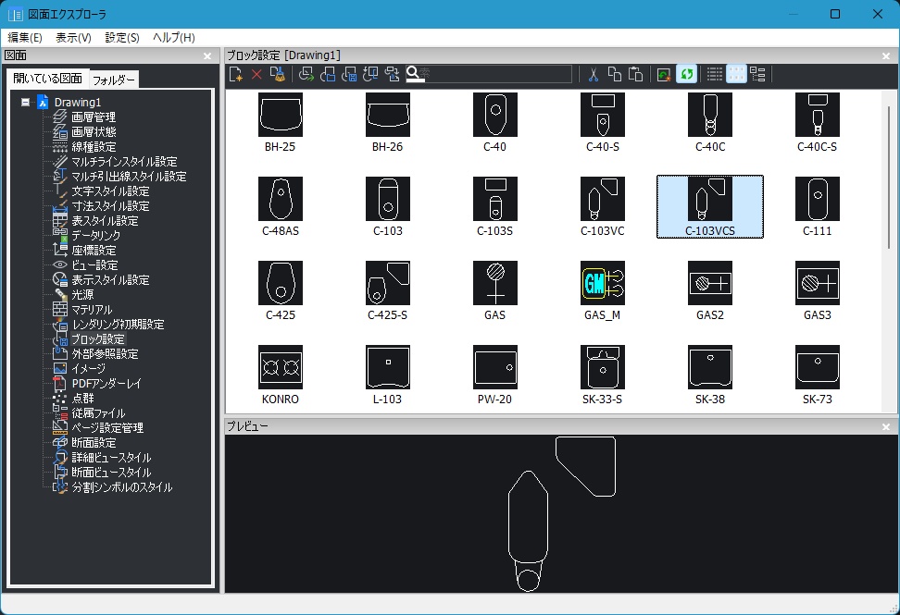Click the copy icon in block toolbar
This screenshot has height=615, width=900.
pos(614,74)
